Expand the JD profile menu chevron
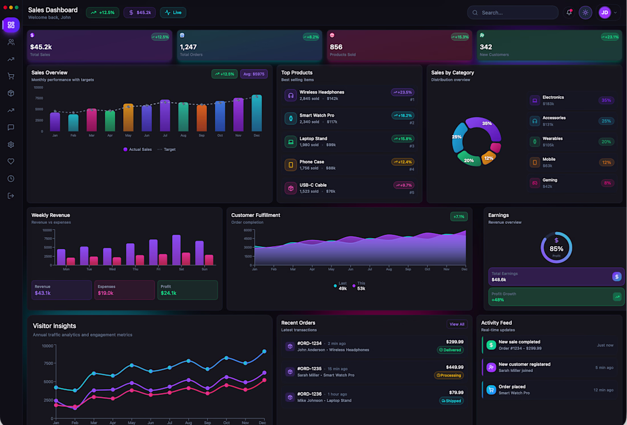This screenshot has width=627, height=425. pos(616,13)
